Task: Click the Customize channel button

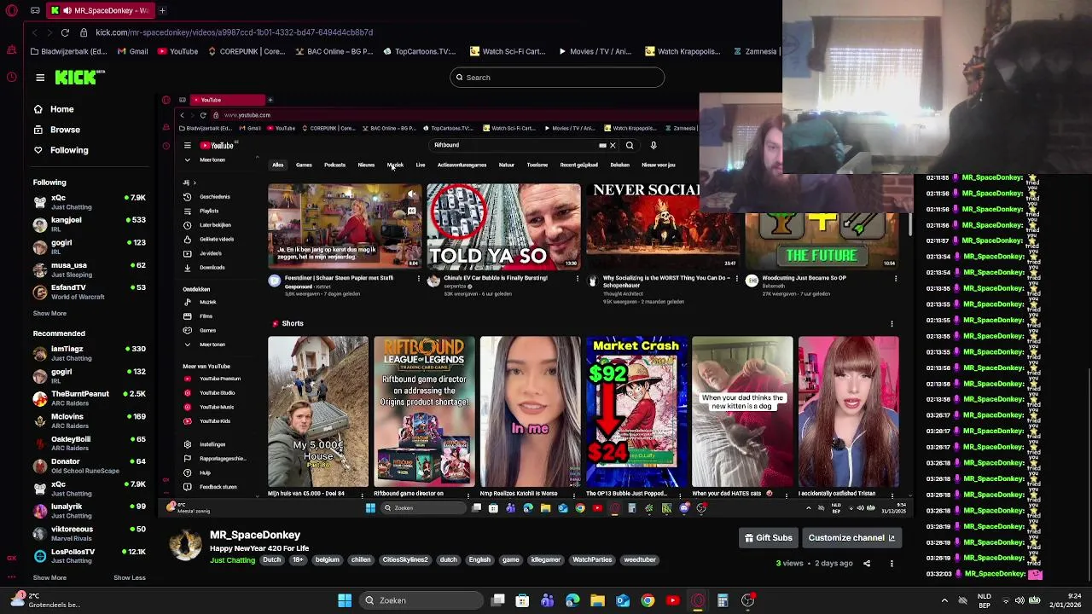Action: pos(851,538)
